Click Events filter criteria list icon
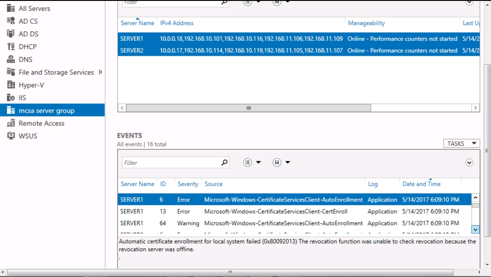 (248, 162)
